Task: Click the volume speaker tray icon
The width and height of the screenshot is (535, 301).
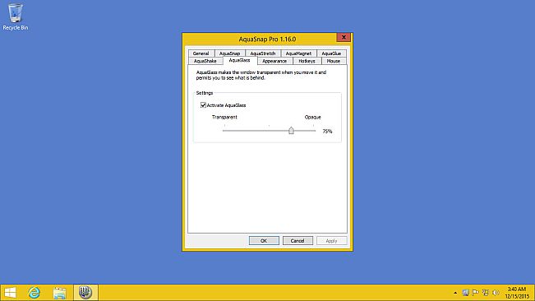Action: click(x=496, y=293)
